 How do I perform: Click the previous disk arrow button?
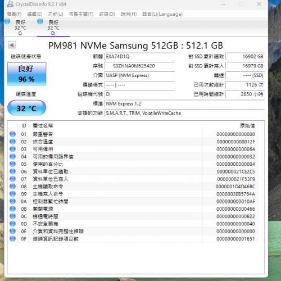click(12, 45)
